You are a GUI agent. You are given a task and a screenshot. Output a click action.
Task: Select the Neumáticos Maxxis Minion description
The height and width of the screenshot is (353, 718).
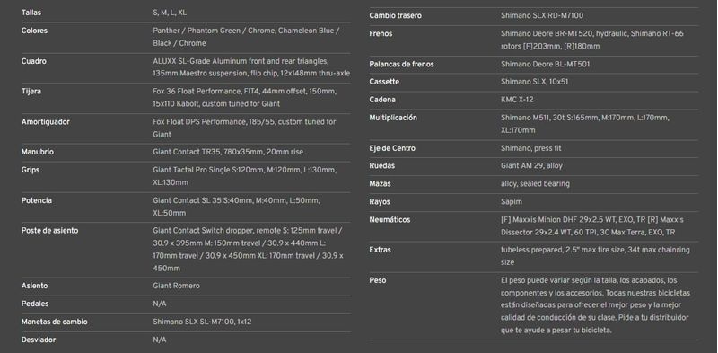(x=592, y=226)
